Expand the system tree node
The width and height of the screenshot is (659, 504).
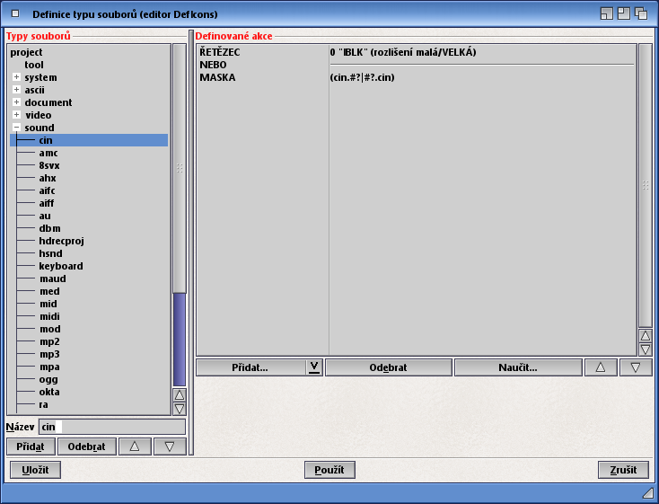[16, 77]
